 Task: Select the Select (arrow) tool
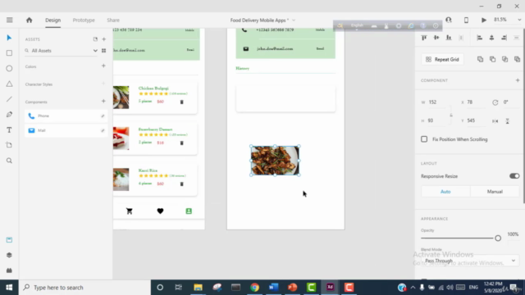tap(9, 38)
